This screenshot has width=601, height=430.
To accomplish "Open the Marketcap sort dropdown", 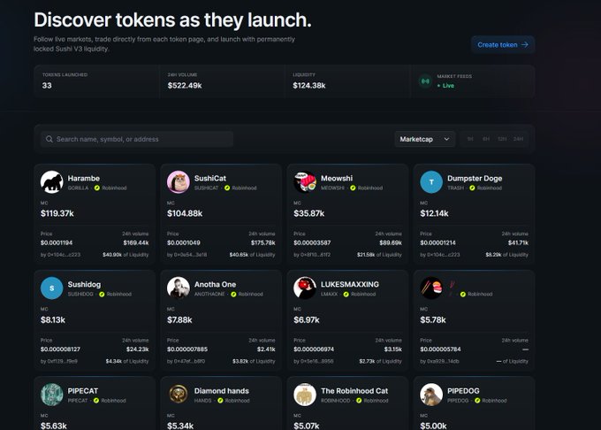I will [425, 139].
